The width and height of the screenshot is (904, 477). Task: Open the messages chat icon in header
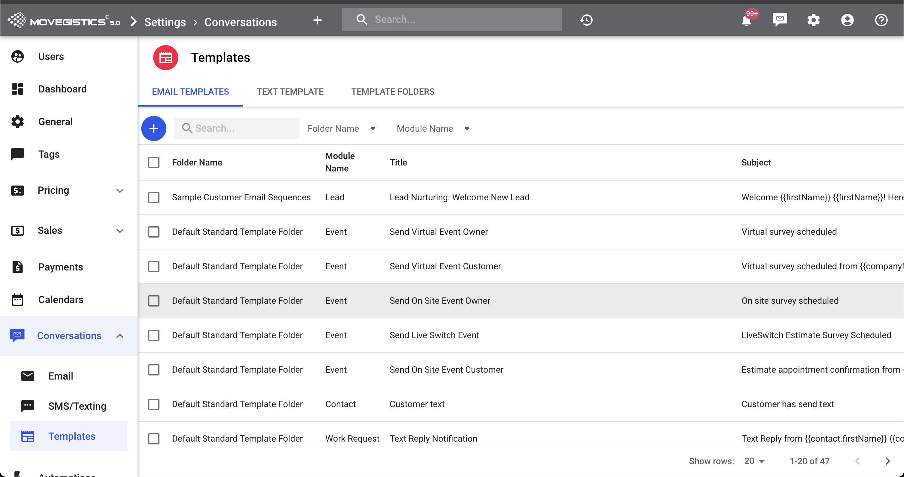[x=780, y=20]
